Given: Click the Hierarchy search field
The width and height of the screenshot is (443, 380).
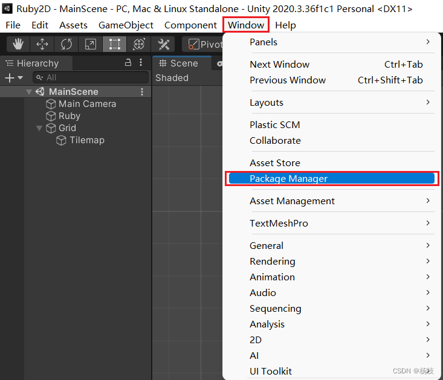Looking at the screenshot, I should [91, 77].
